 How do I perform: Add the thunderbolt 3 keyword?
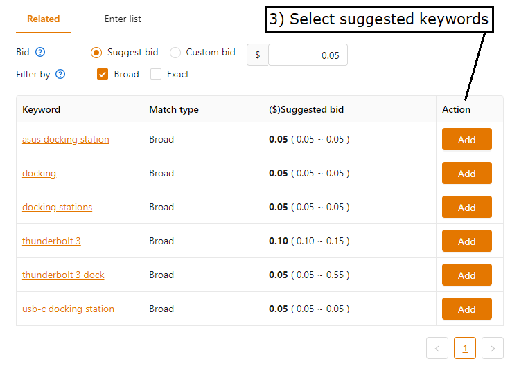(x=467, y=241)
